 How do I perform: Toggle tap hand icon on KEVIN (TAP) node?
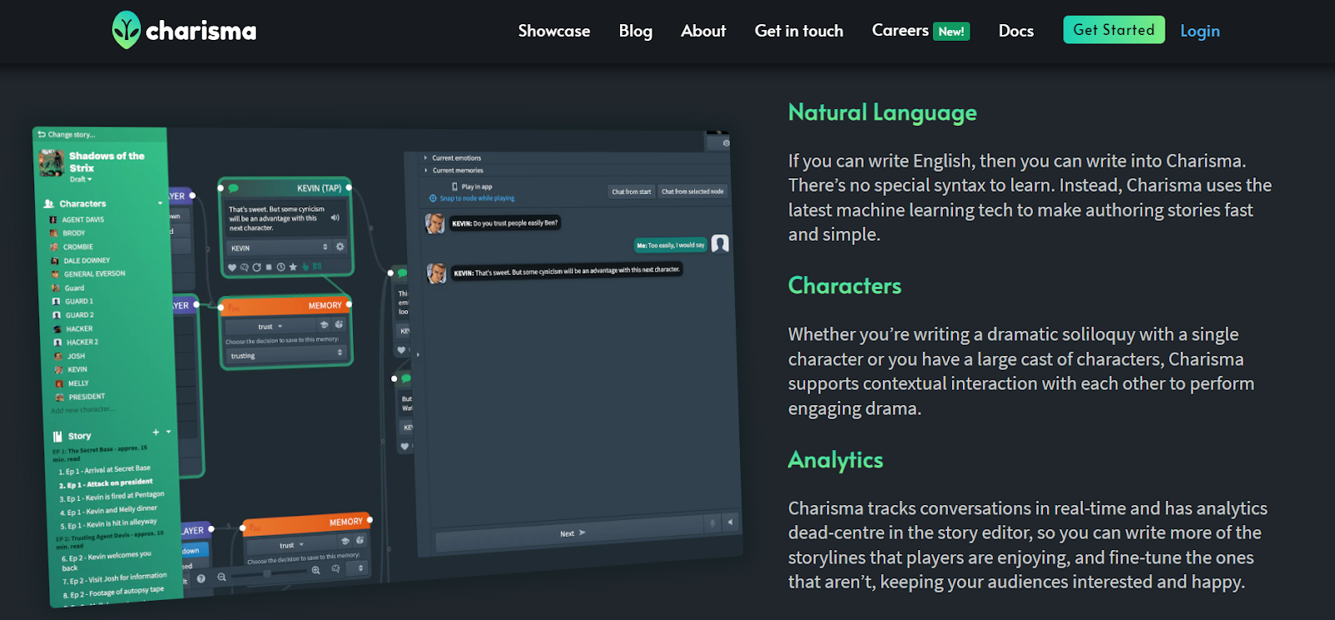(305, 267)
